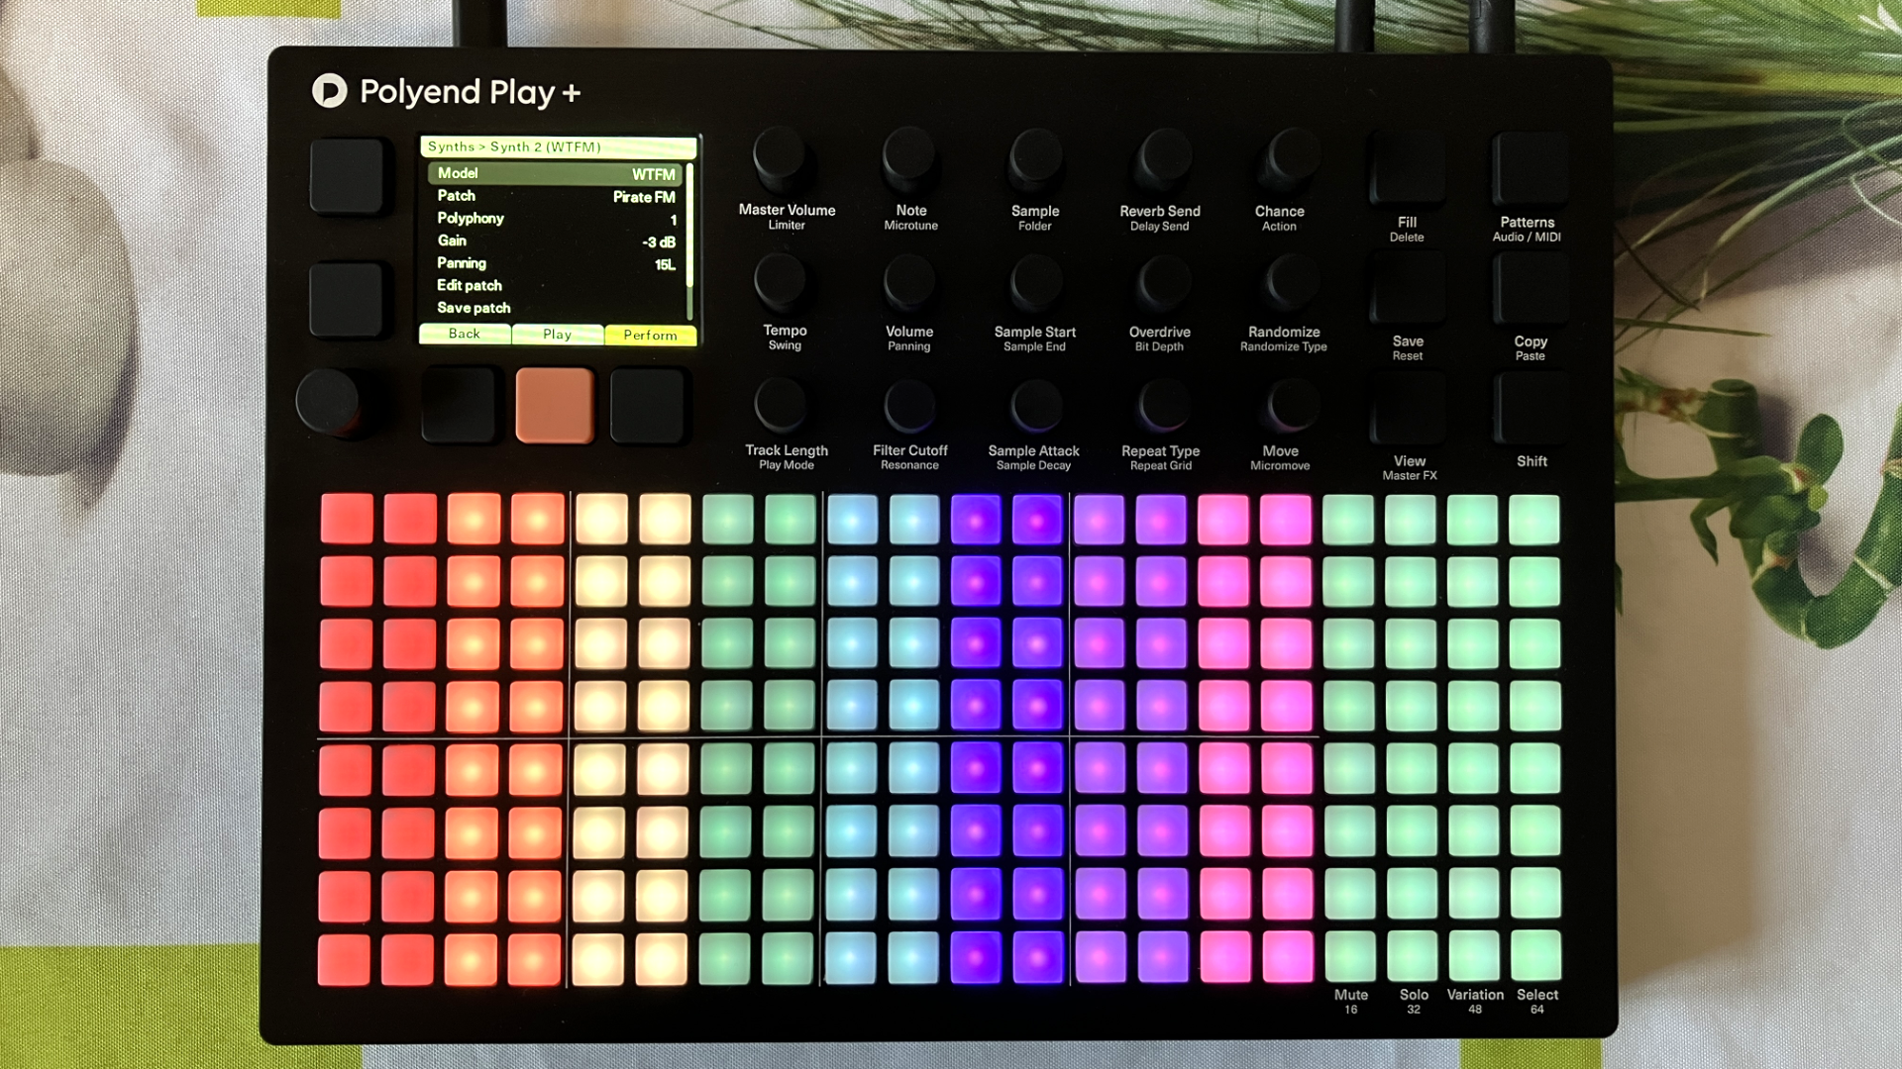Open the Edit patch menu entry

(470, 285)
